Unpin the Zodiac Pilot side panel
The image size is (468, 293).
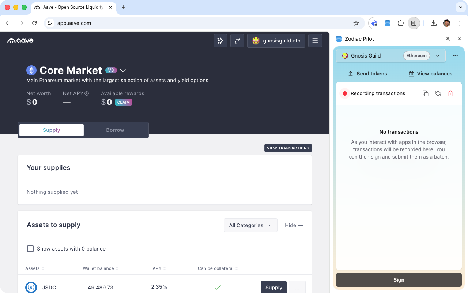[448, 39]
